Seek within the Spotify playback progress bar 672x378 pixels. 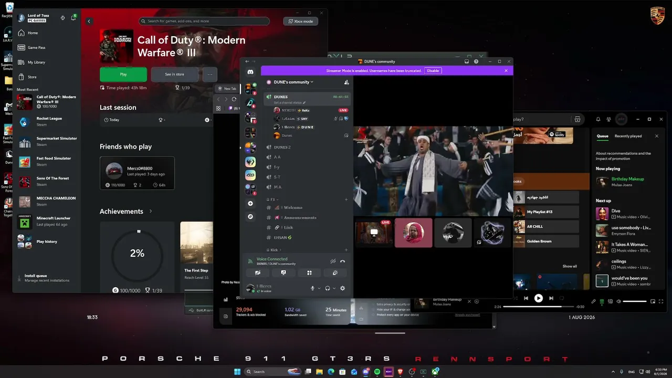(x=538, y=307)
